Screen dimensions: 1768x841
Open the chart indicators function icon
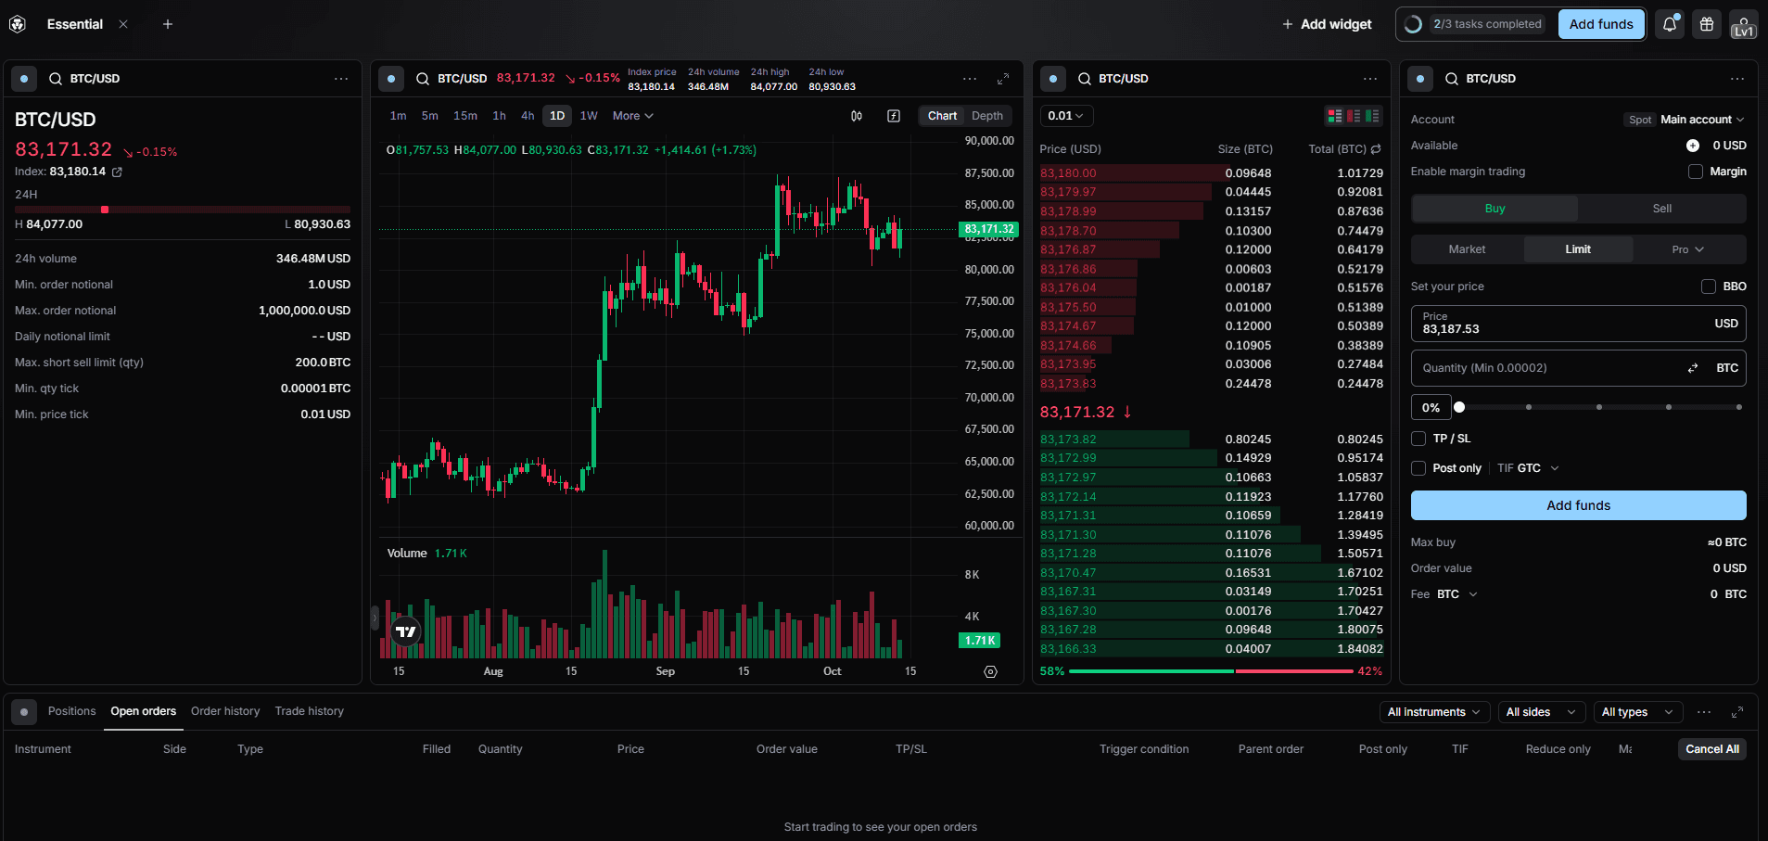(894, 116)
